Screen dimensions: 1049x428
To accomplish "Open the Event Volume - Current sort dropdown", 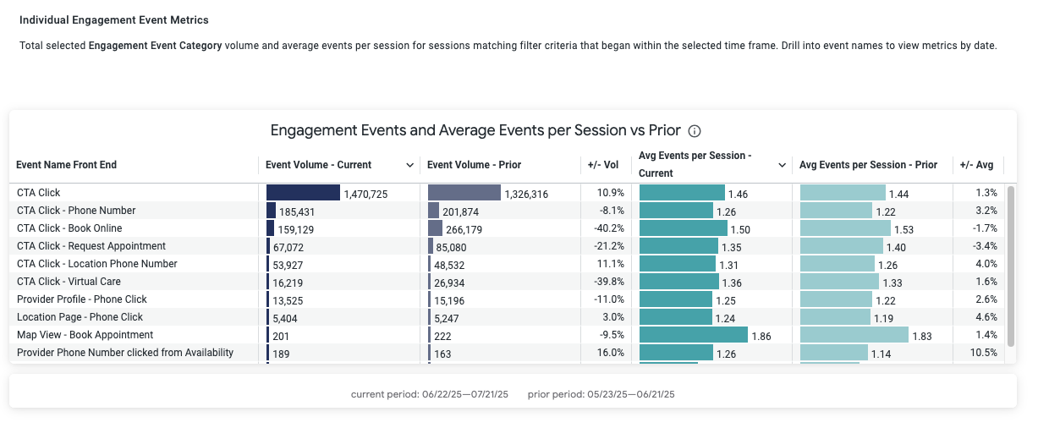I will [x=410, y=165].
